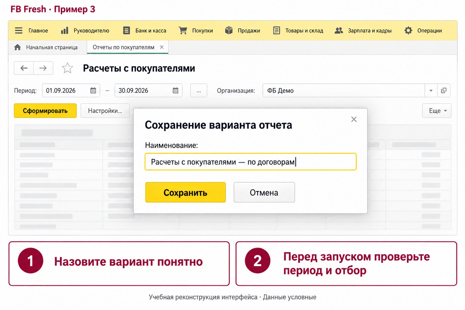Screen dimensions: 465x310
Task: Click the shopping cart icon for Покупки
Action: (183, 30)
